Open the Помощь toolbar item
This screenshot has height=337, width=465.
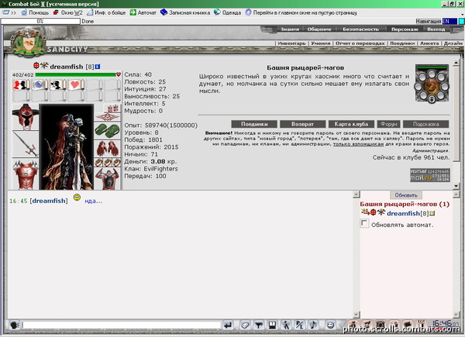coord(35,12)
